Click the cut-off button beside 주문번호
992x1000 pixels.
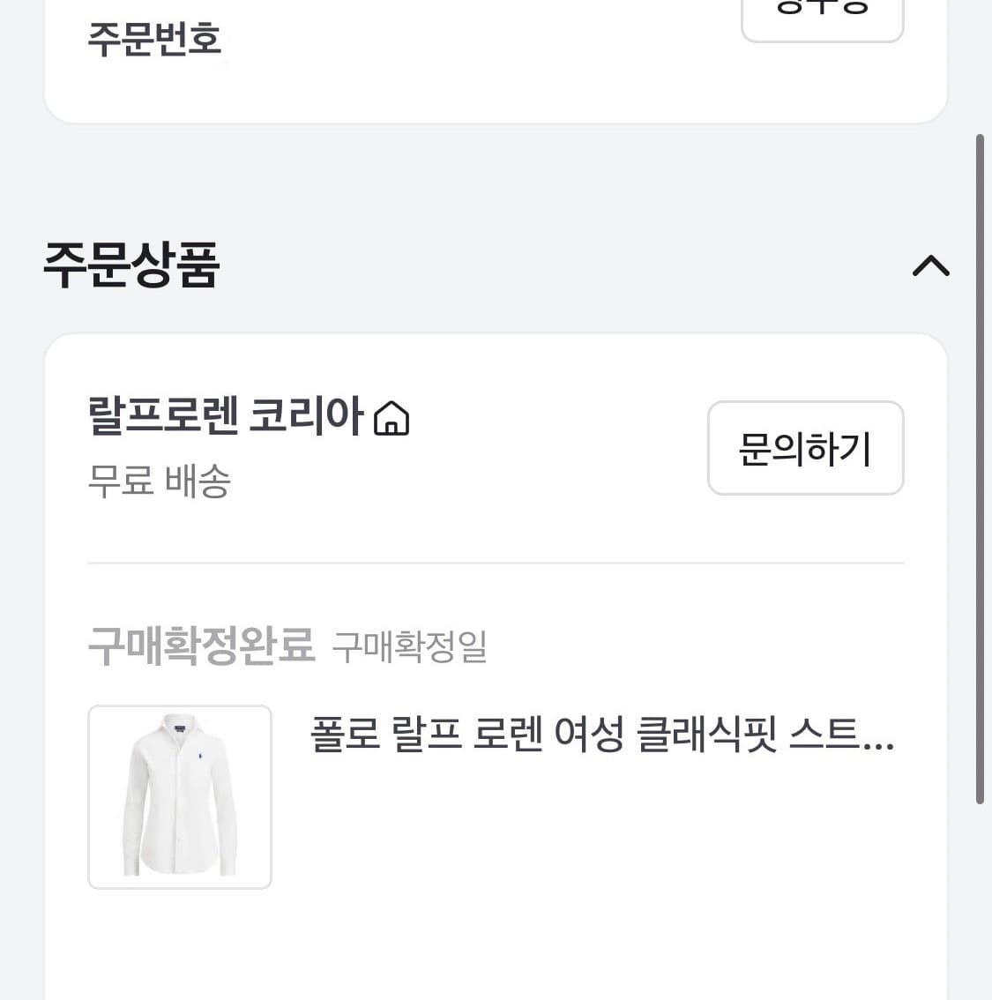point(822,16)
